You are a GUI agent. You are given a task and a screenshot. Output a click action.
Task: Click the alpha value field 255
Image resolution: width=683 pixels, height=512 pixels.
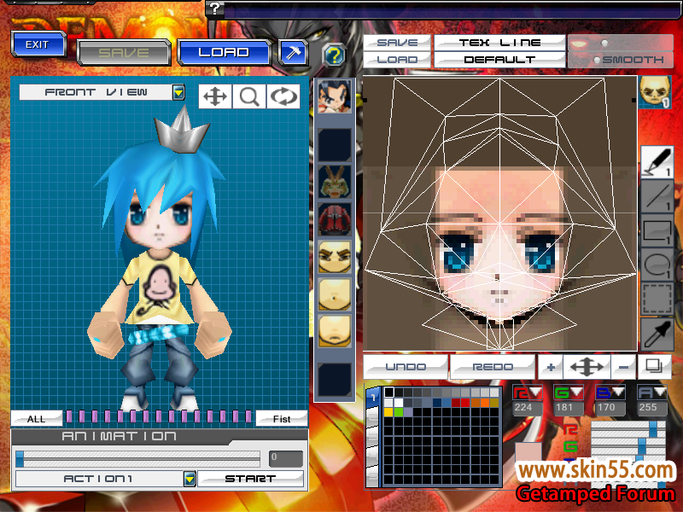point(652,408)
